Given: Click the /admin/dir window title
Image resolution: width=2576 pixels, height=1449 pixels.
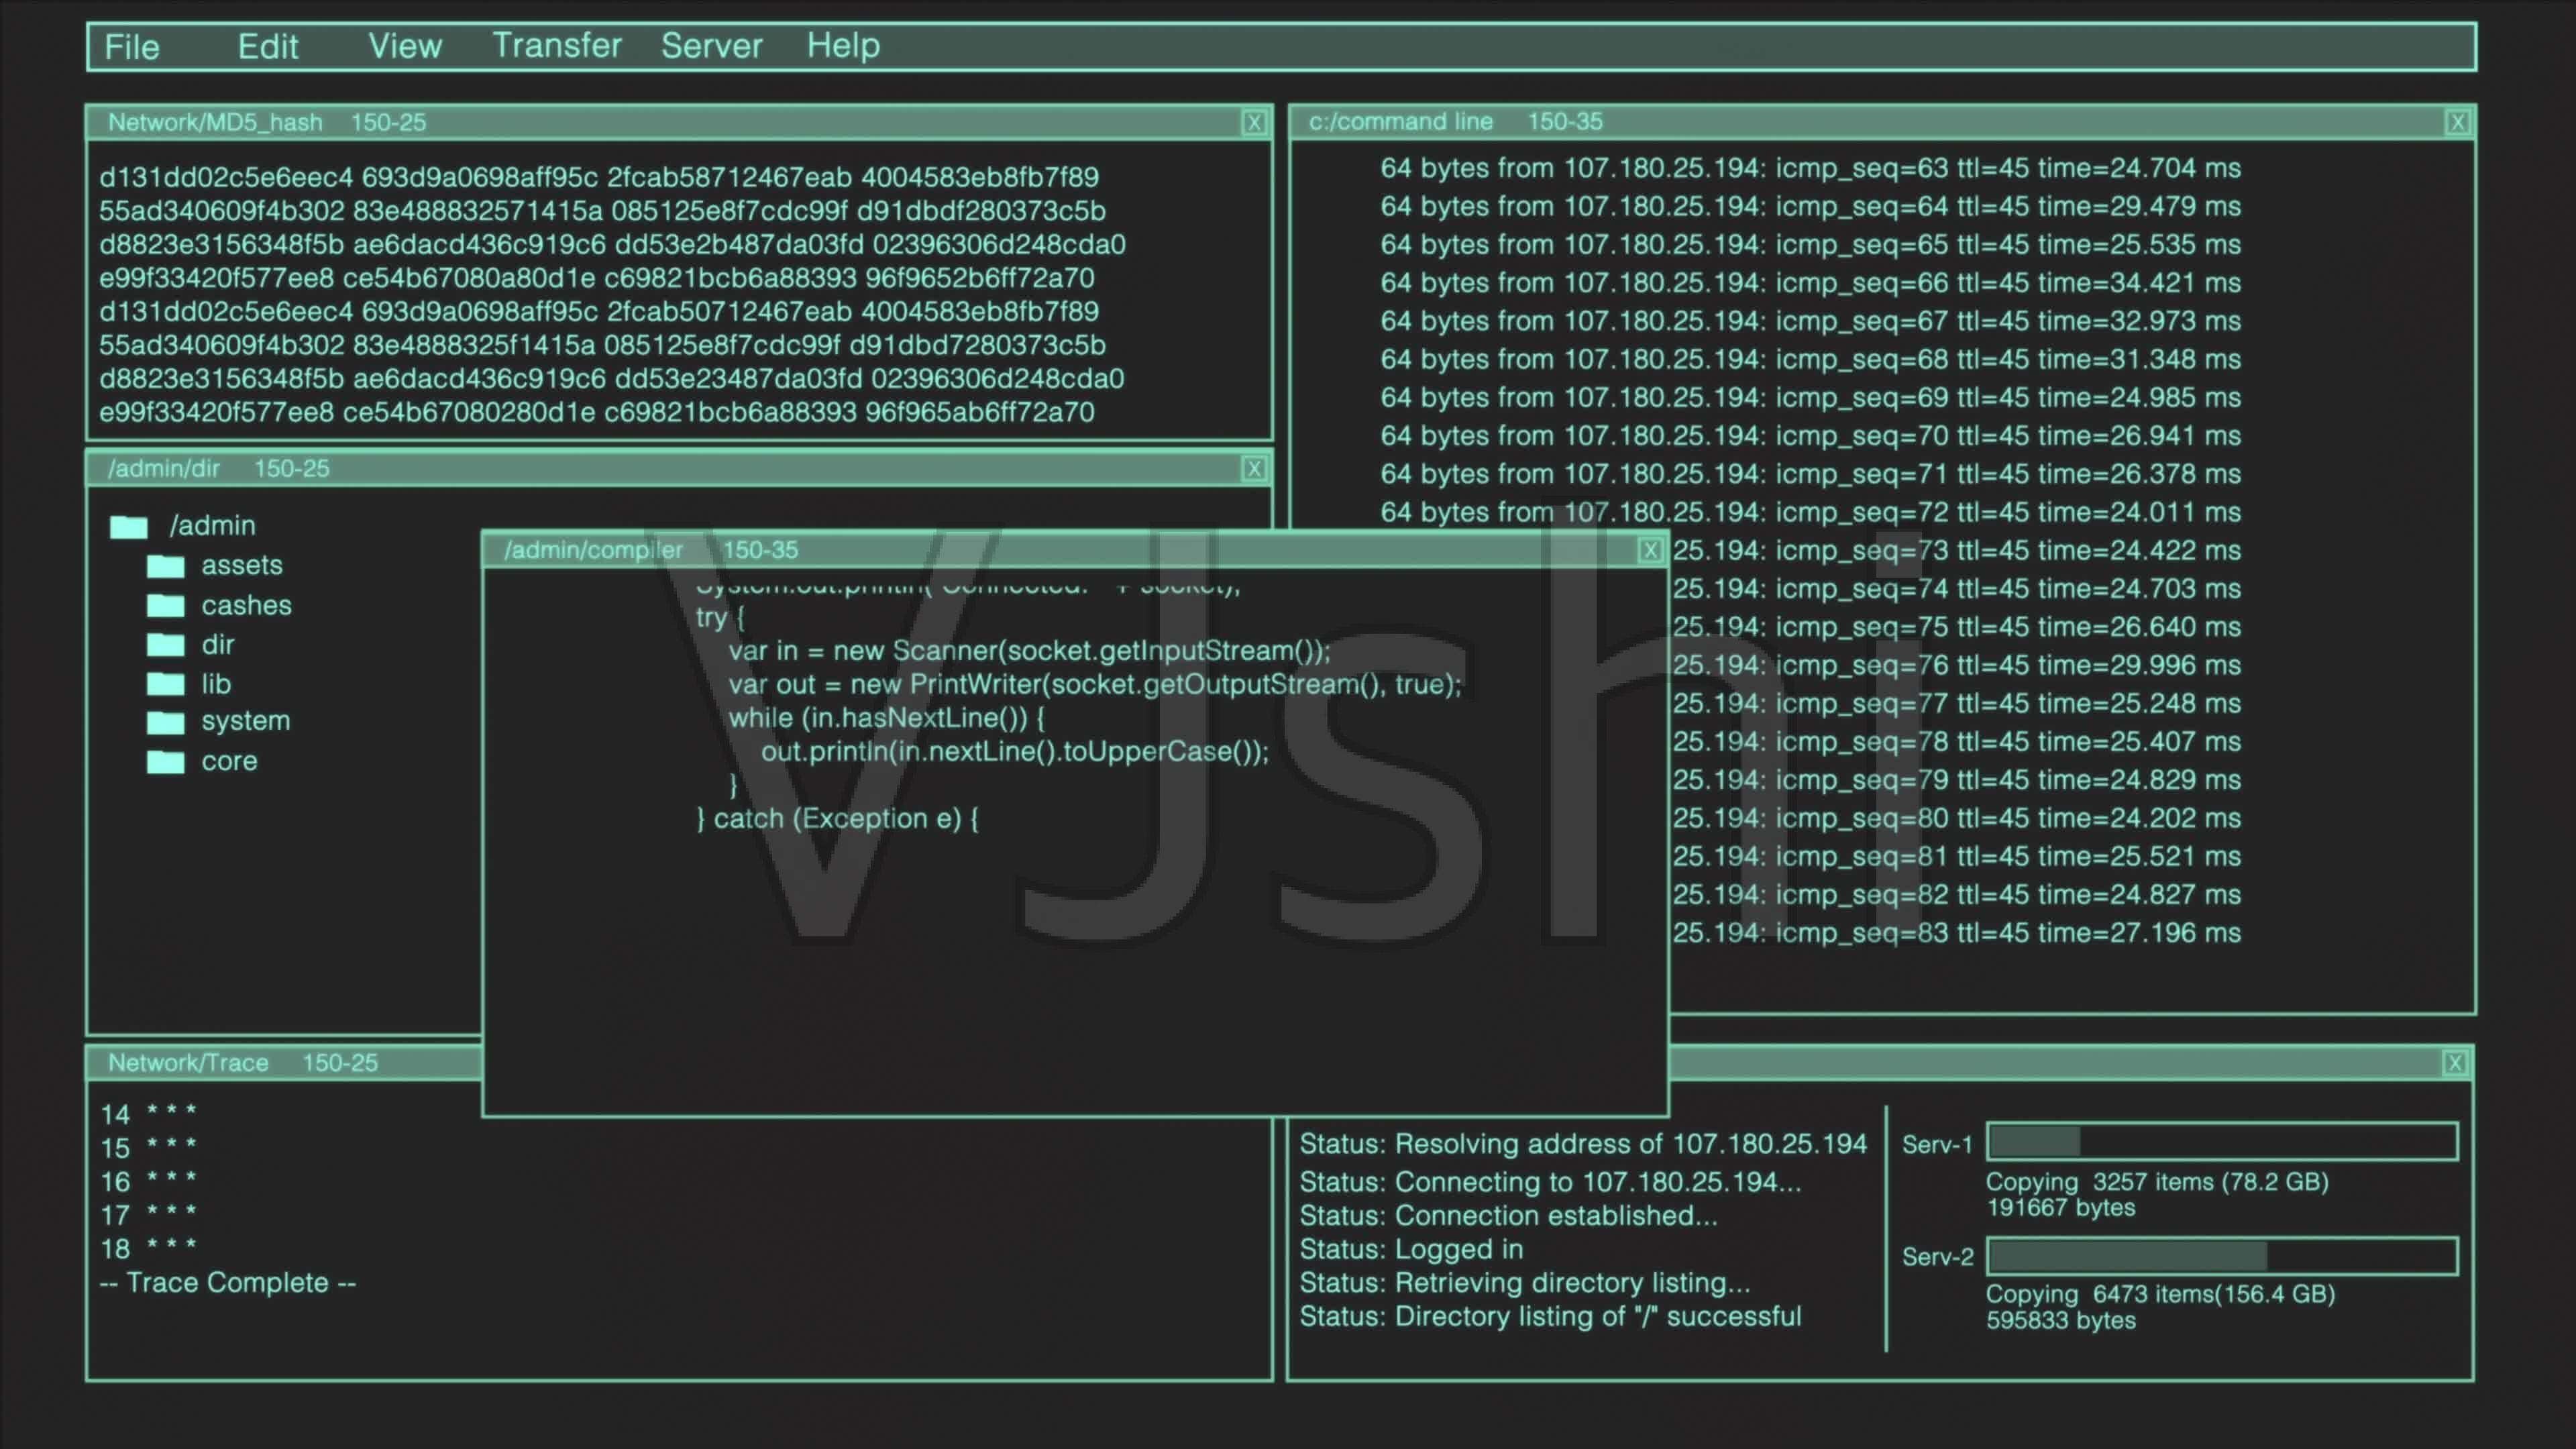Looking at the screenshot, I should (164, 469).
